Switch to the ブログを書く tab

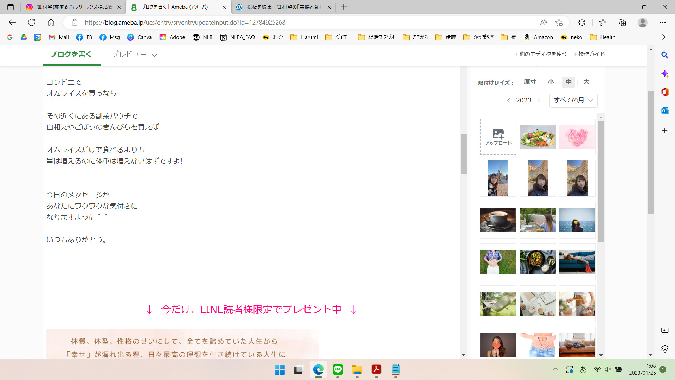point(71,55)
